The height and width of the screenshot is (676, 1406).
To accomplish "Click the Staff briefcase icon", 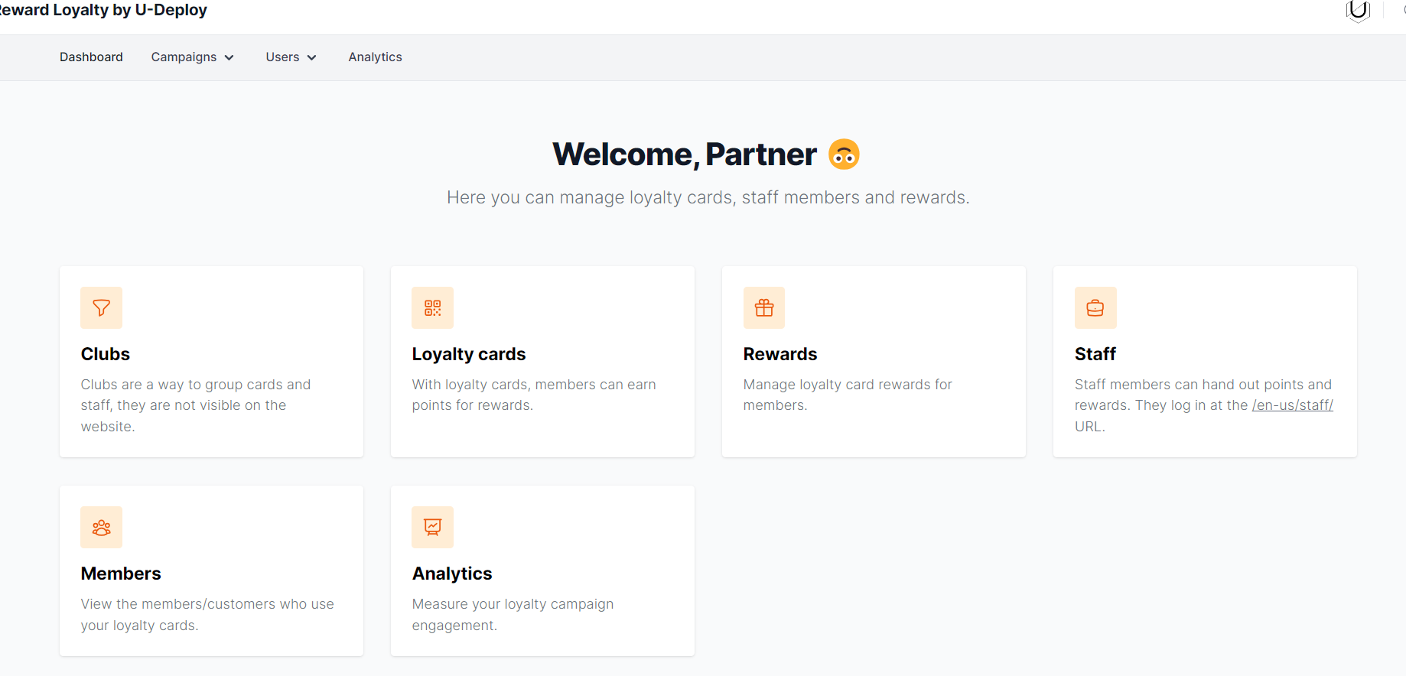I will tap(1095, 307).
